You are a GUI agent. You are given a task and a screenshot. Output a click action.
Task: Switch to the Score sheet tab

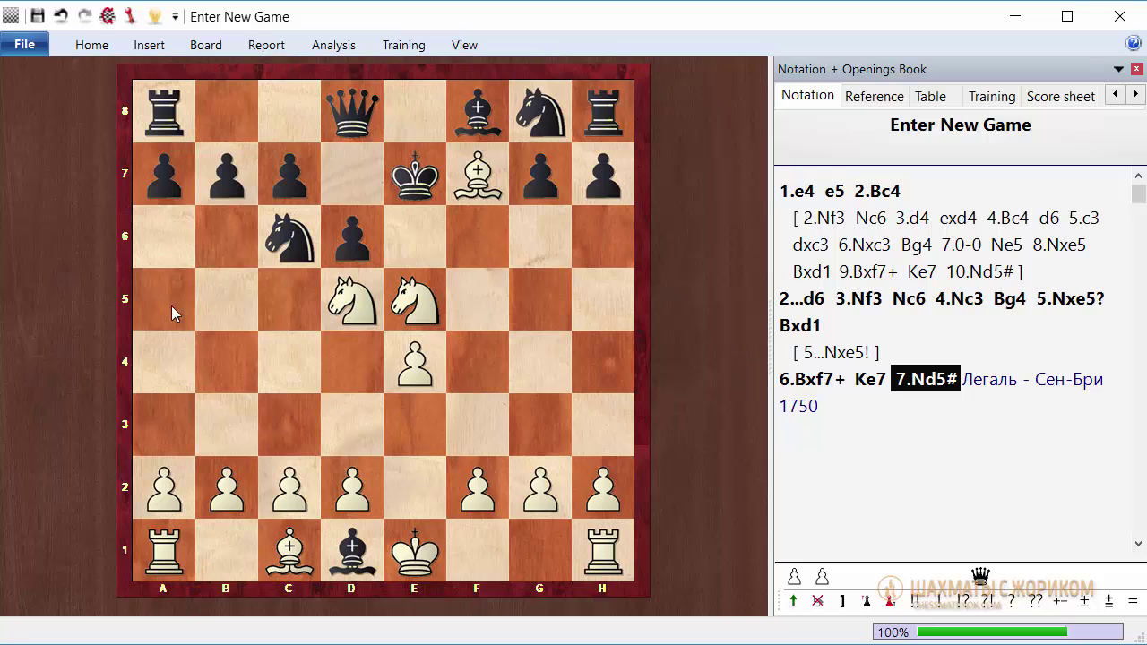click(1061, 96)
